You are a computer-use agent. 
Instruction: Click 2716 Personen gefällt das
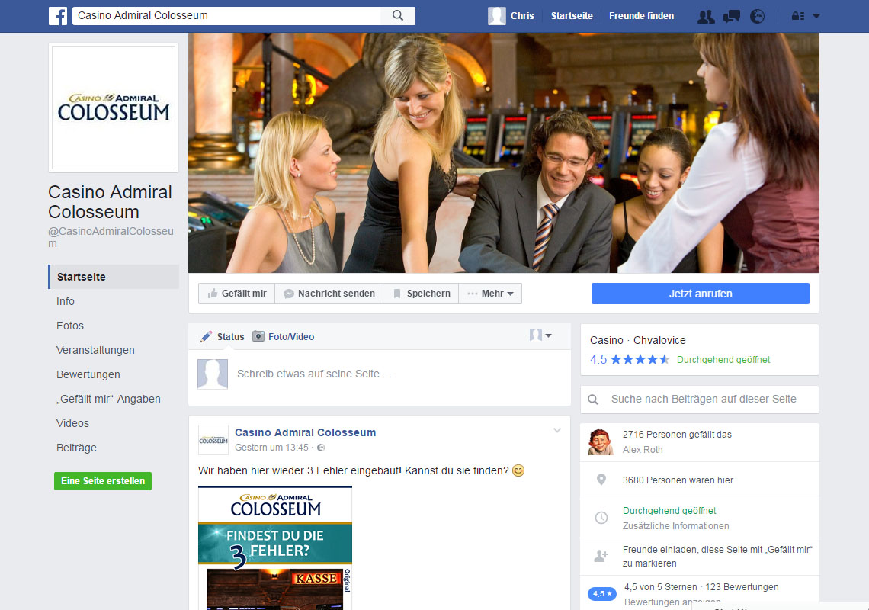(677, 435)
